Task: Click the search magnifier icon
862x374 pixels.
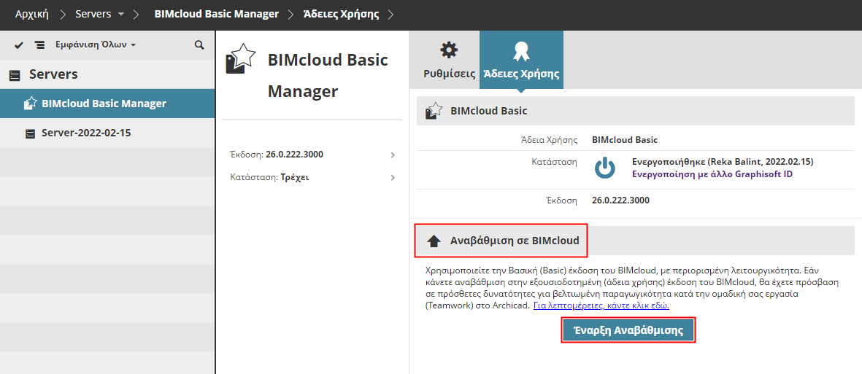Action: 199,45
